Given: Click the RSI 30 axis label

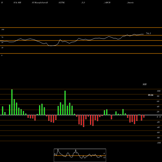Looking at the screenshot, I should point(2,48).
